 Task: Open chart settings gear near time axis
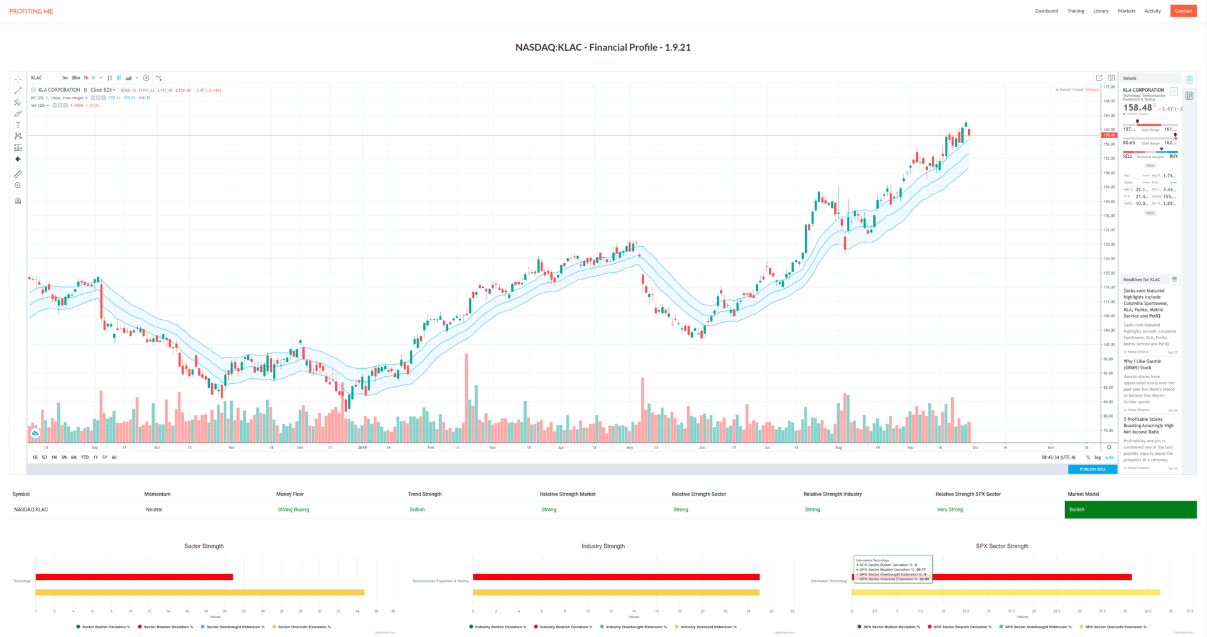[x=1109, y=447]
